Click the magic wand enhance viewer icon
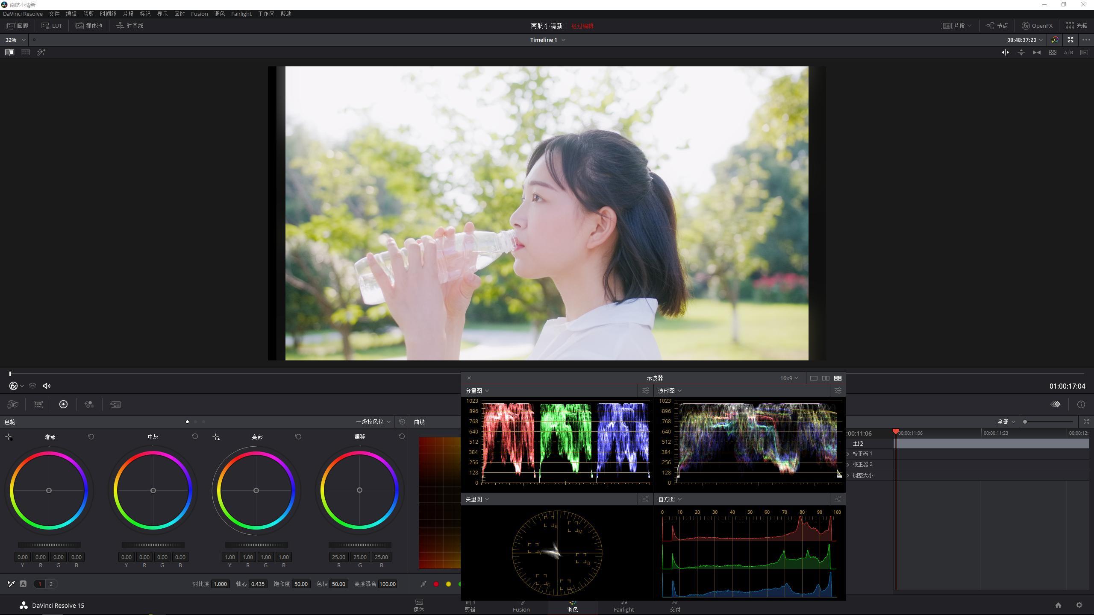 tap(41, 52)
